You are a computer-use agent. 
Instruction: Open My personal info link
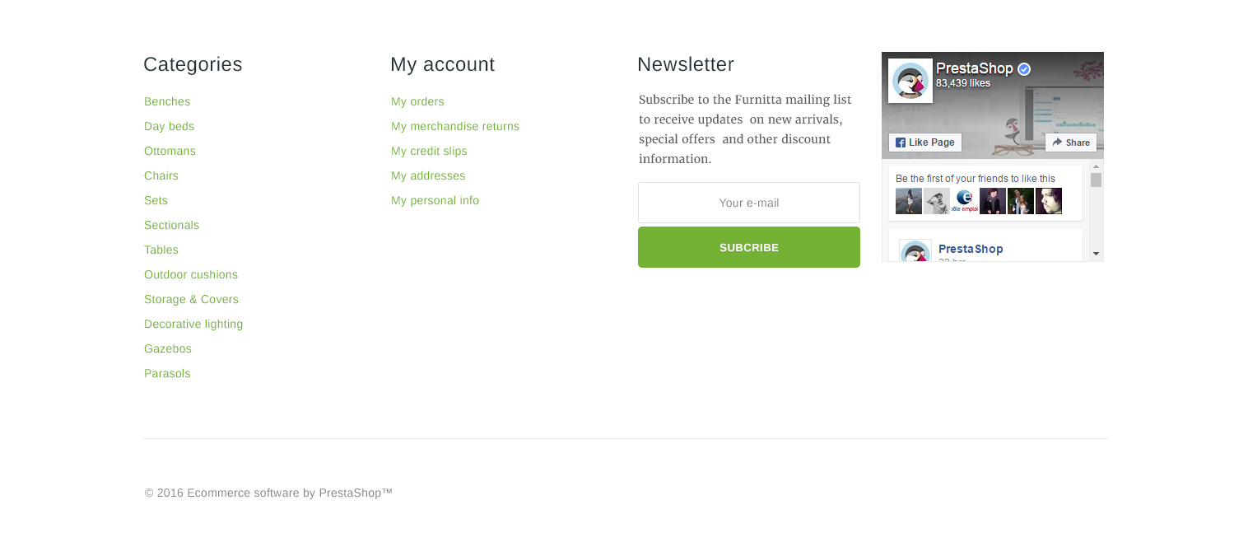435,200
